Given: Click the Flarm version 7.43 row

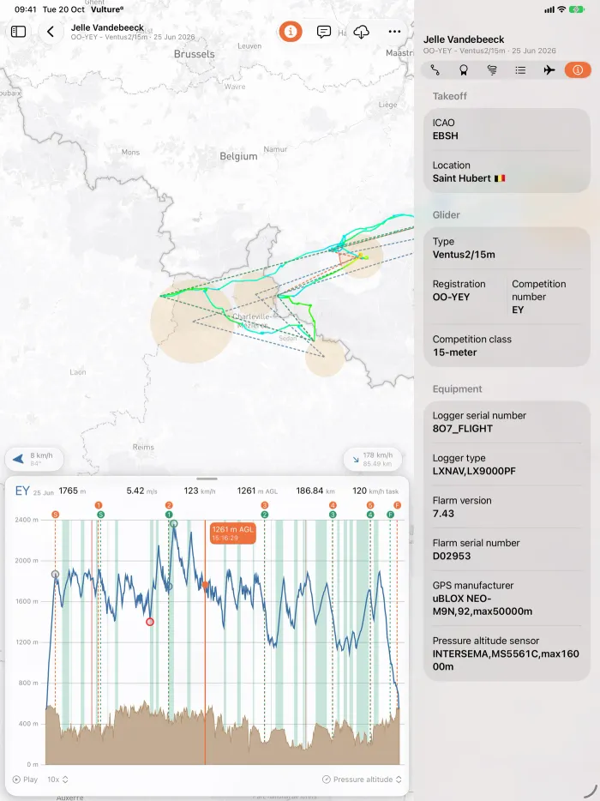Looking at the screenshot, I should 507,507.
